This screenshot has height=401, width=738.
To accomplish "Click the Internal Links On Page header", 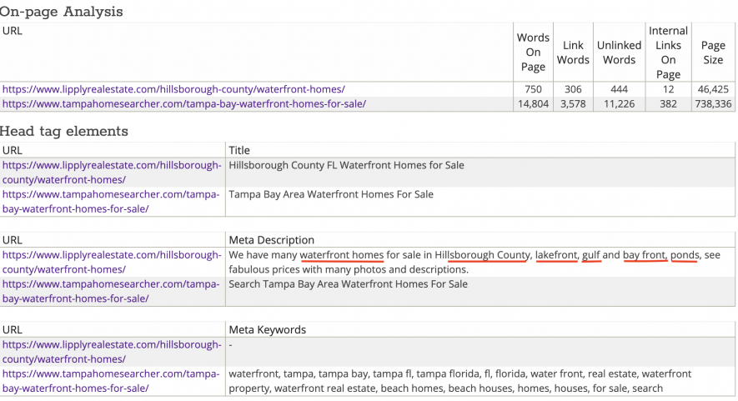I will [x=668, y=53].
